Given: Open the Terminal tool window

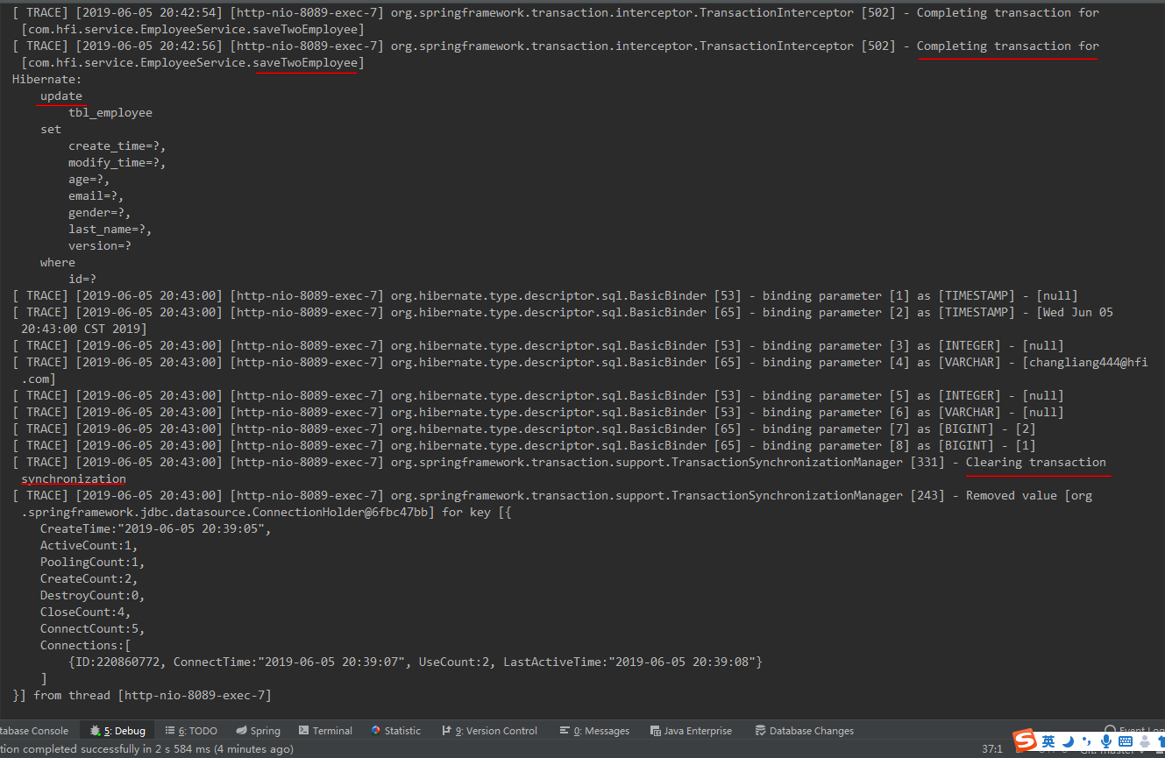Looking at the screenshot, I should [x=325, y=730].
